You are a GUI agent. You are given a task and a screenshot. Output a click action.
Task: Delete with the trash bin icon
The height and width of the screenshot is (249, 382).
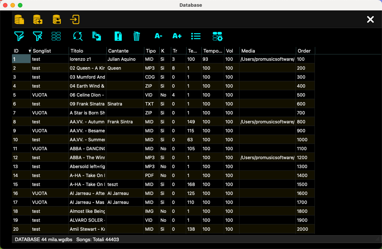(x=137, y=36)
